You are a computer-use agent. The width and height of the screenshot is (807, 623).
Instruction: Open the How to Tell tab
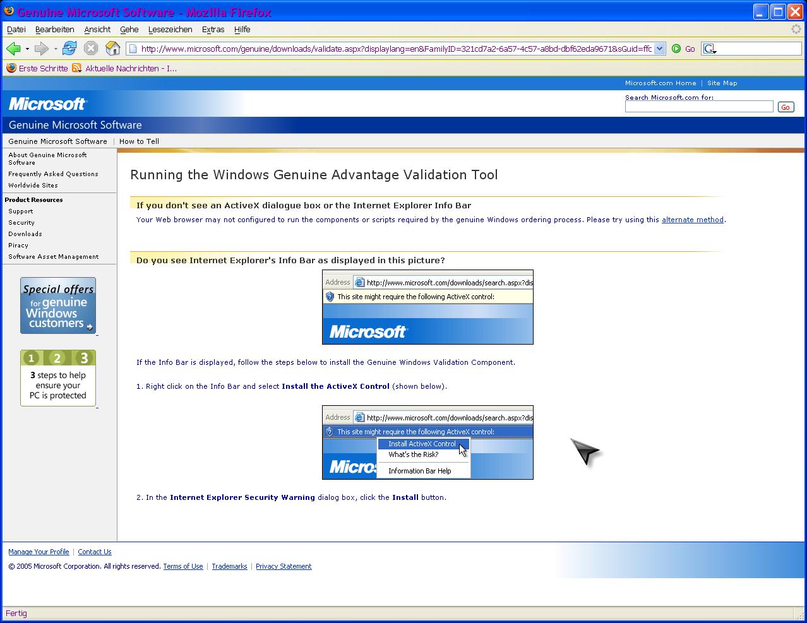click(x=139, y=141)
